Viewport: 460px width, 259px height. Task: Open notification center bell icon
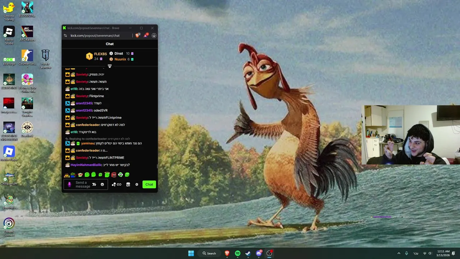click(454, 253)
